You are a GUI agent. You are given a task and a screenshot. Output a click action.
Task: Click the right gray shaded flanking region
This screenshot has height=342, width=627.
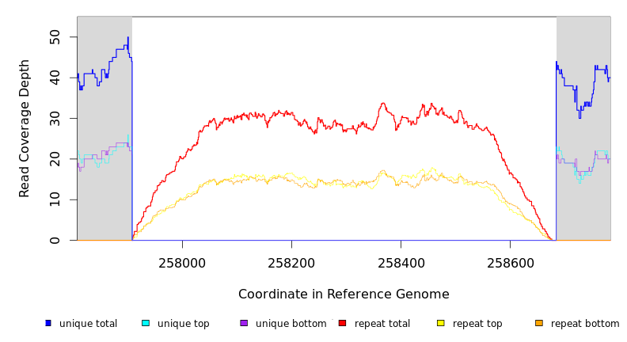tap(583, 206)
